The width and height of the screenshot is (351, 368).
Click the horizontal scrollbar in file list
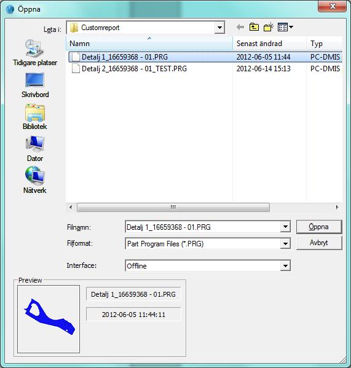coord(173,207)
